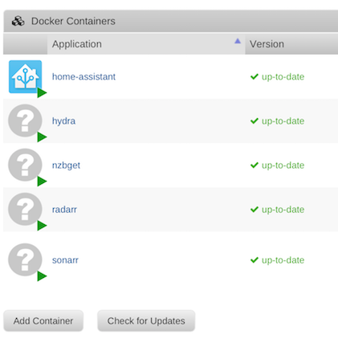This screenshot has height=347, width=338.
Task: Click sonarr green running play indicator
Action: (x=42, y=276)
